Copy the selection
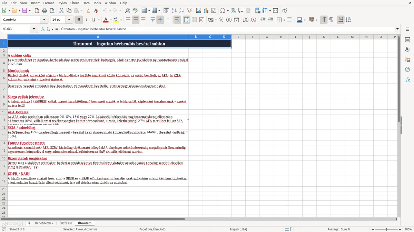The image size is (414, 232). (x=69, y=11)
